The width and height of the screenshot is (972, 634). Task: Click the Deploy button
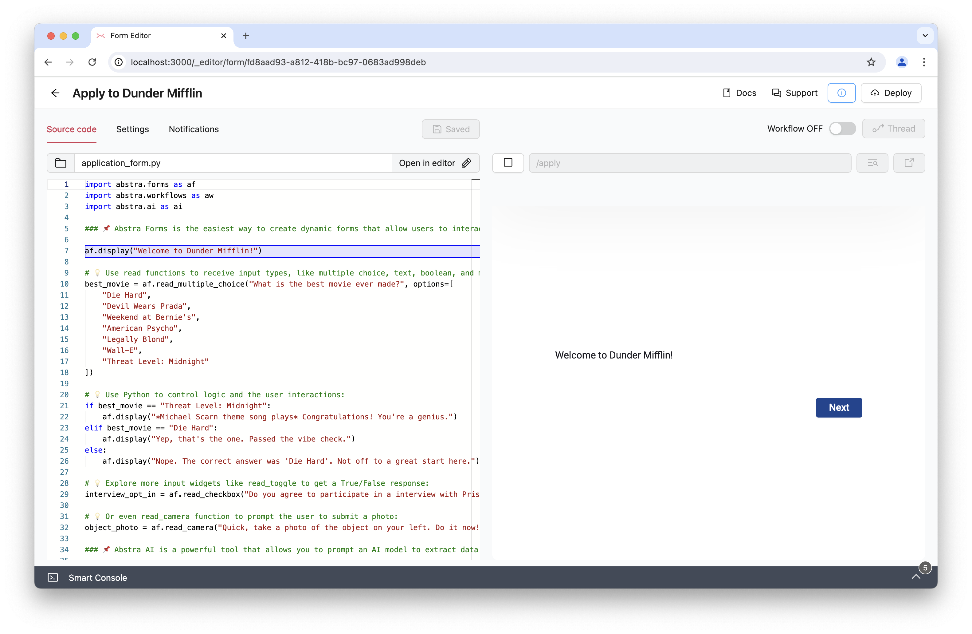[891, 93]
